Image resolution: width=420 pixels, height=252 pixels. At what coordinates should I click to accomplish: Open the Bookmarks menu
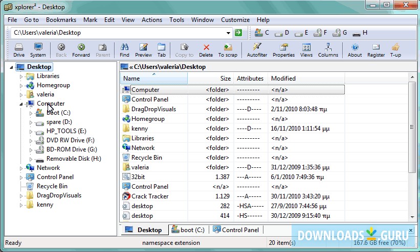point(61,20)
